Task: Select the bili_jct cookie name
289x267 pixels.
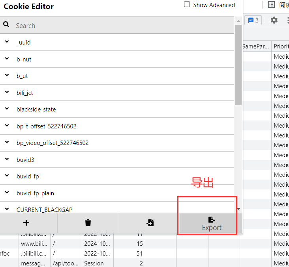Action: tap(25, 93)
